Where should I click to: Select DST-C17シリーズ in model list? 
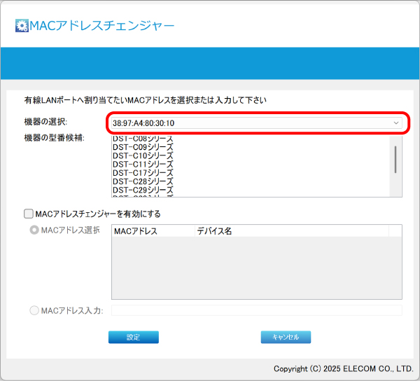pyautogui.click(x=143, y=173)
